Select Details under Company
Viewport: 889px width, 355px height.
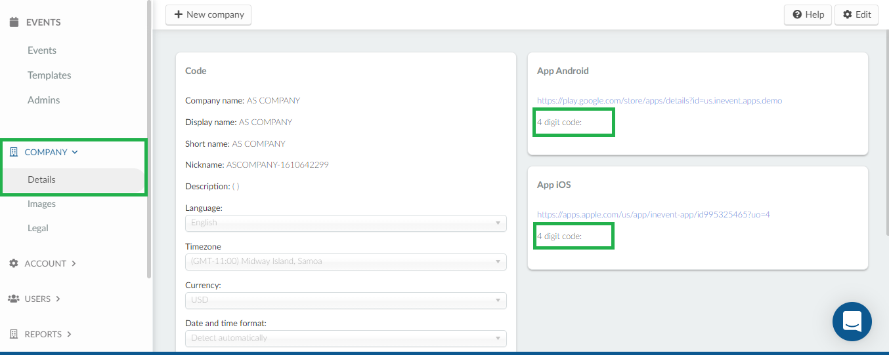point(41,179)
